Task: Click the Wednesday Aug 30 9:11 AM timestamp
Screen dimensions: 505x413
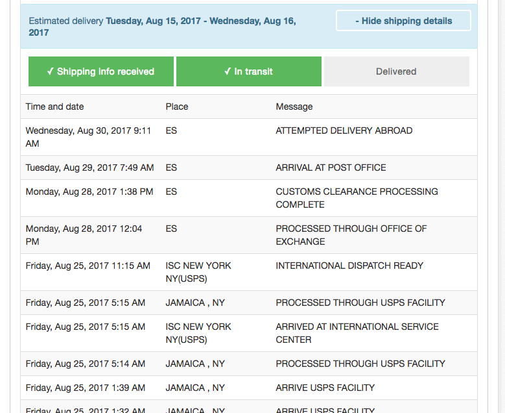Action: tap(88, 137)
